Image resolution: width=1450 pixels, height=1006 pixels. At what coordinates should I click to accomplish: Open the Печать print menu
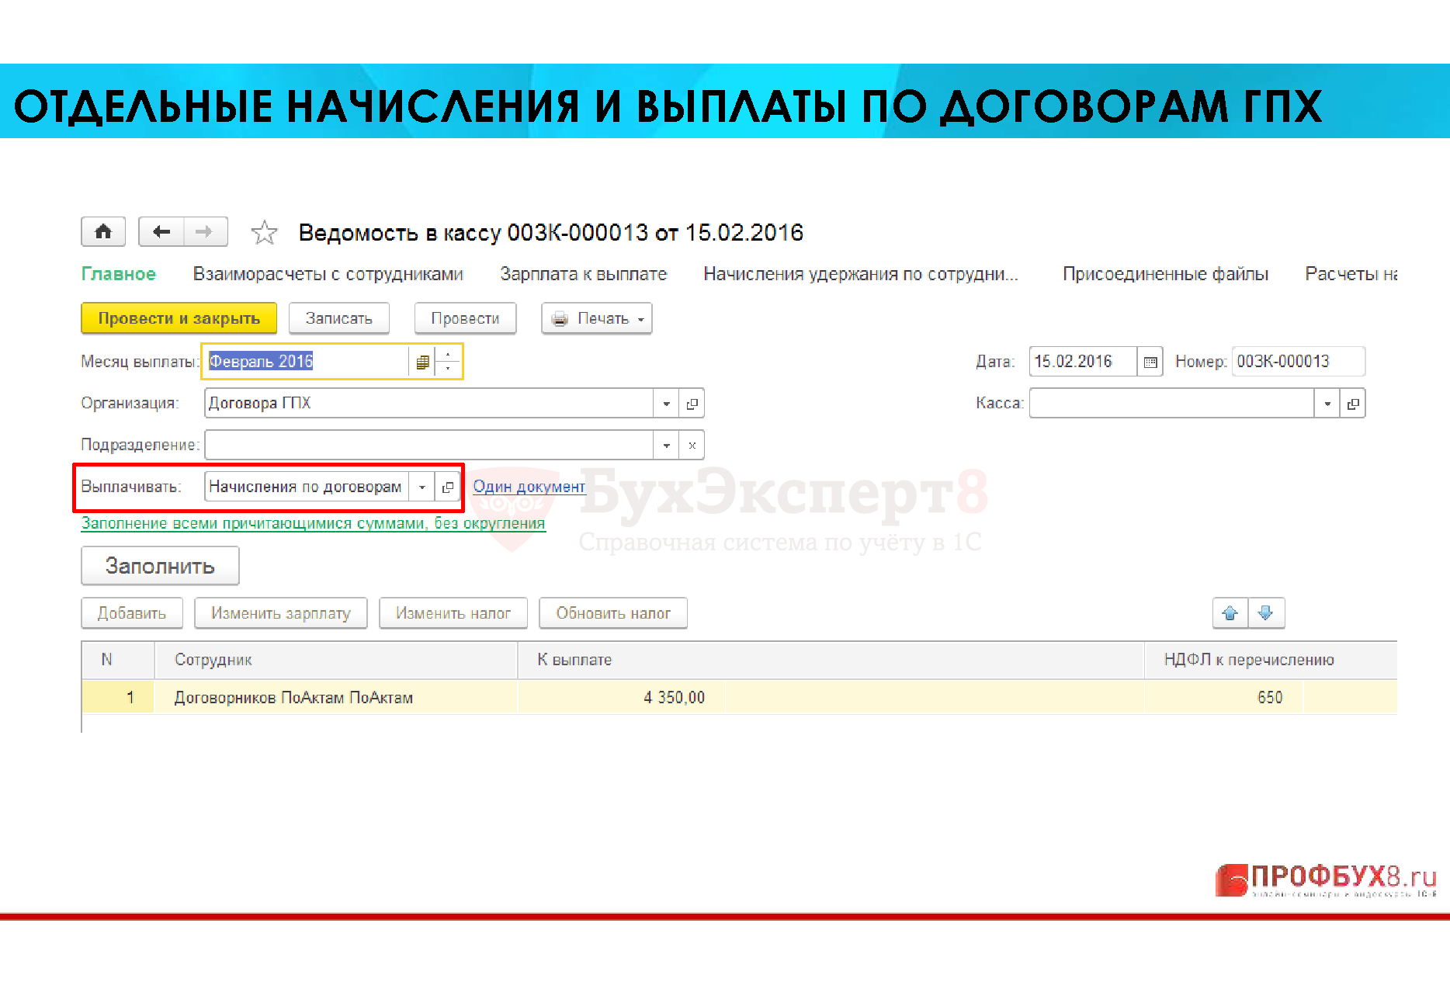click(x=597, y=318)
